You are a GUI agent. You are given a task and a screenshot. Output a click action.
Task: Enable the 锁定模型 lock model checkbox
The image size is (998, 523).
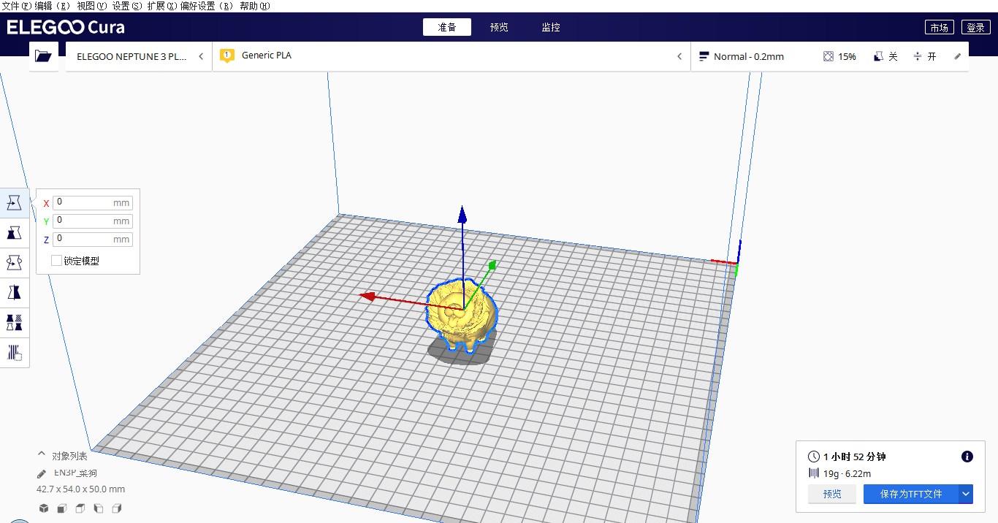[x=57, y=260]
